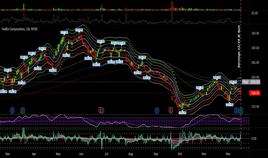Click the Aug label on time axis
This screenshot has height=158, width=268.
(x=131, y=154)
